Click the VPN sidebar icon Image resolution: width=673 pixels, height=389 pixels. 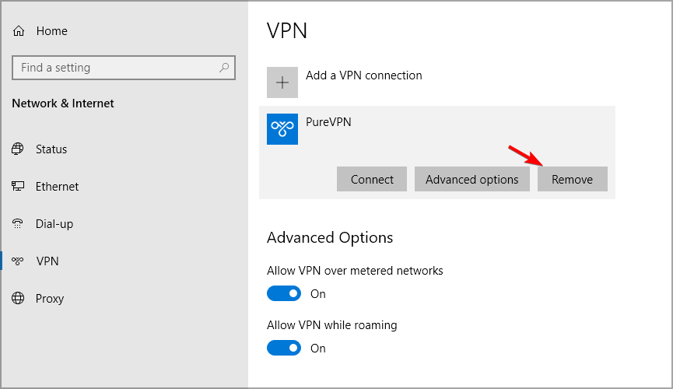(x=18, y=261)
